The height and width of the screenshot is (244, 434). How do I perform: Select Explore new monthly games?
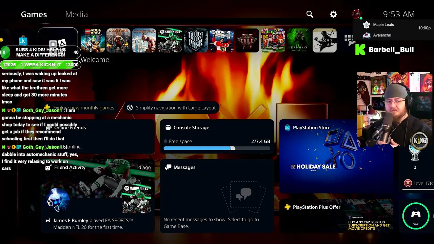click(80, 108)
